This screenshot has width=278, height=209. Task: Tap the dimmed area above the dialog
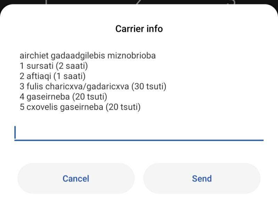pos(139,2)
